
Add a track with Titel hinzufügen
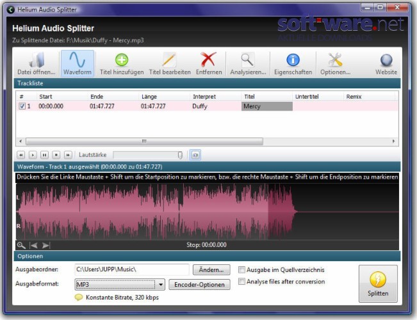122,64
